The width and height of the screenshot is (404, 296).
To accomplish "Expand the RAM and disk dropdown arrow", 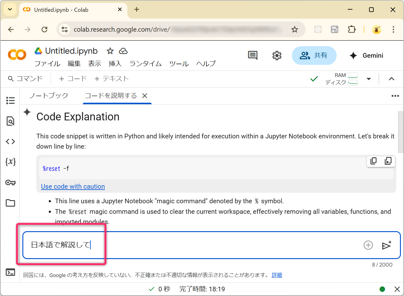I will [x=369, y=79].
